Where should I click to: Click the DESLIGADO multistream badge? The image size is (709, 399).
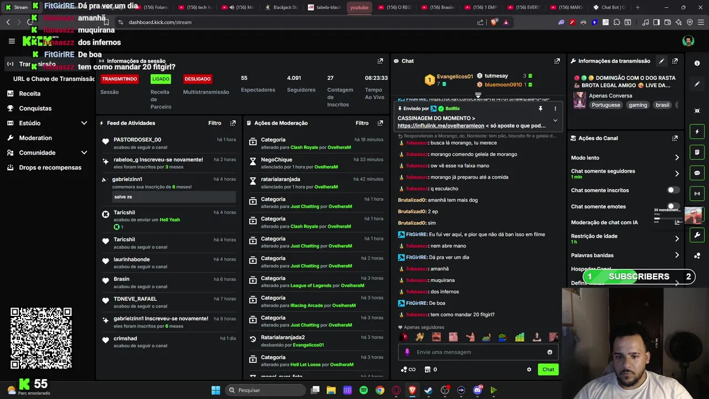tap(198, 79)
